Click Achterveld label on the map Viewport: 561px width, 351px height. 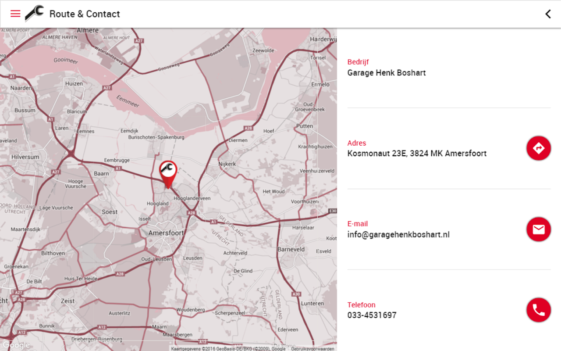pos(235,253)
